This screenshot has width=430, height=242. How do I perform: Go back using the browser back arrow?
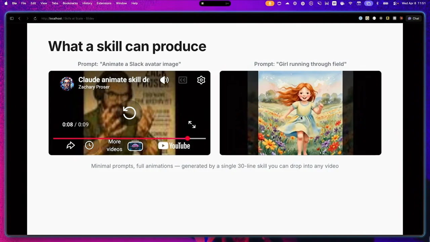[19, 18]
